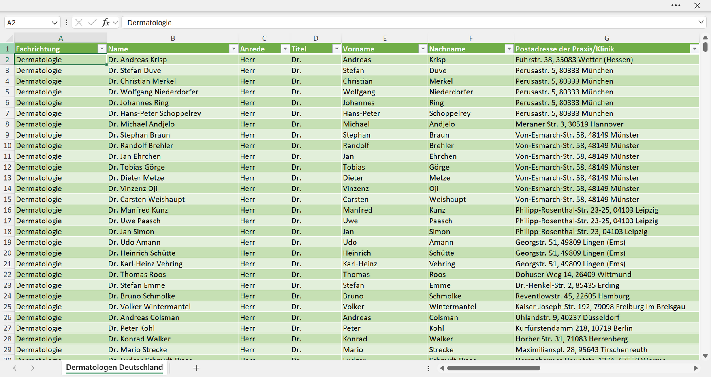Go to the next sheet arrow

tap(33, 368)
